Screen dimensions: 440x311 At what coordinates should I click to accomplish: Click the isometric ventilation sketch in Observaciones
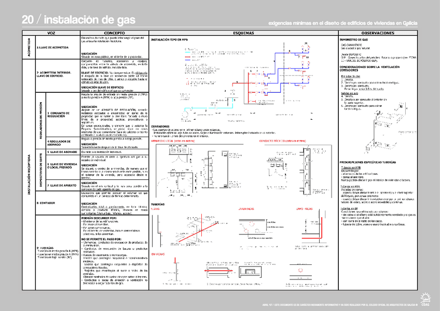pyautogui.click(x=386, y=128)
